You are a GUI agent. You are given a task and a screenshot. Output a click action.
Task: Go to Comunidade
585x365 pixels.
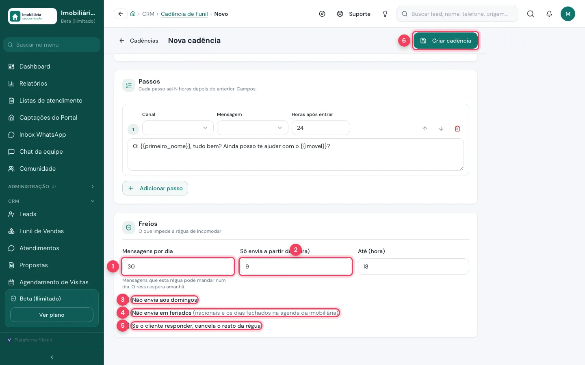coord(52,169)
